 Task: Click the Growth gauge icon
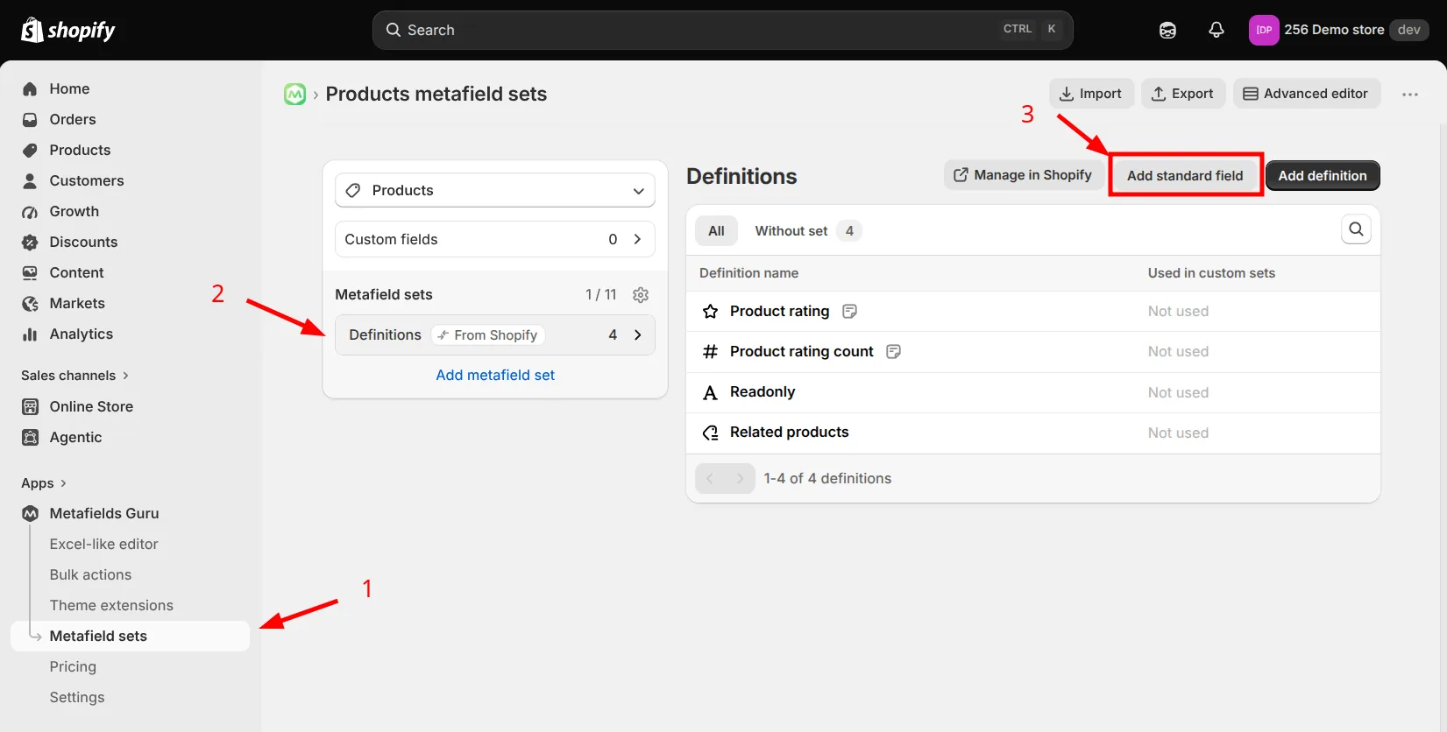click(30, 211)
